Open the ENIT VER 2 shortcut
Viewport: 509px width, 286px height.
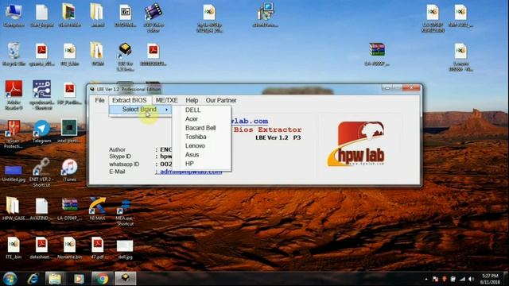tap(41, 172)
